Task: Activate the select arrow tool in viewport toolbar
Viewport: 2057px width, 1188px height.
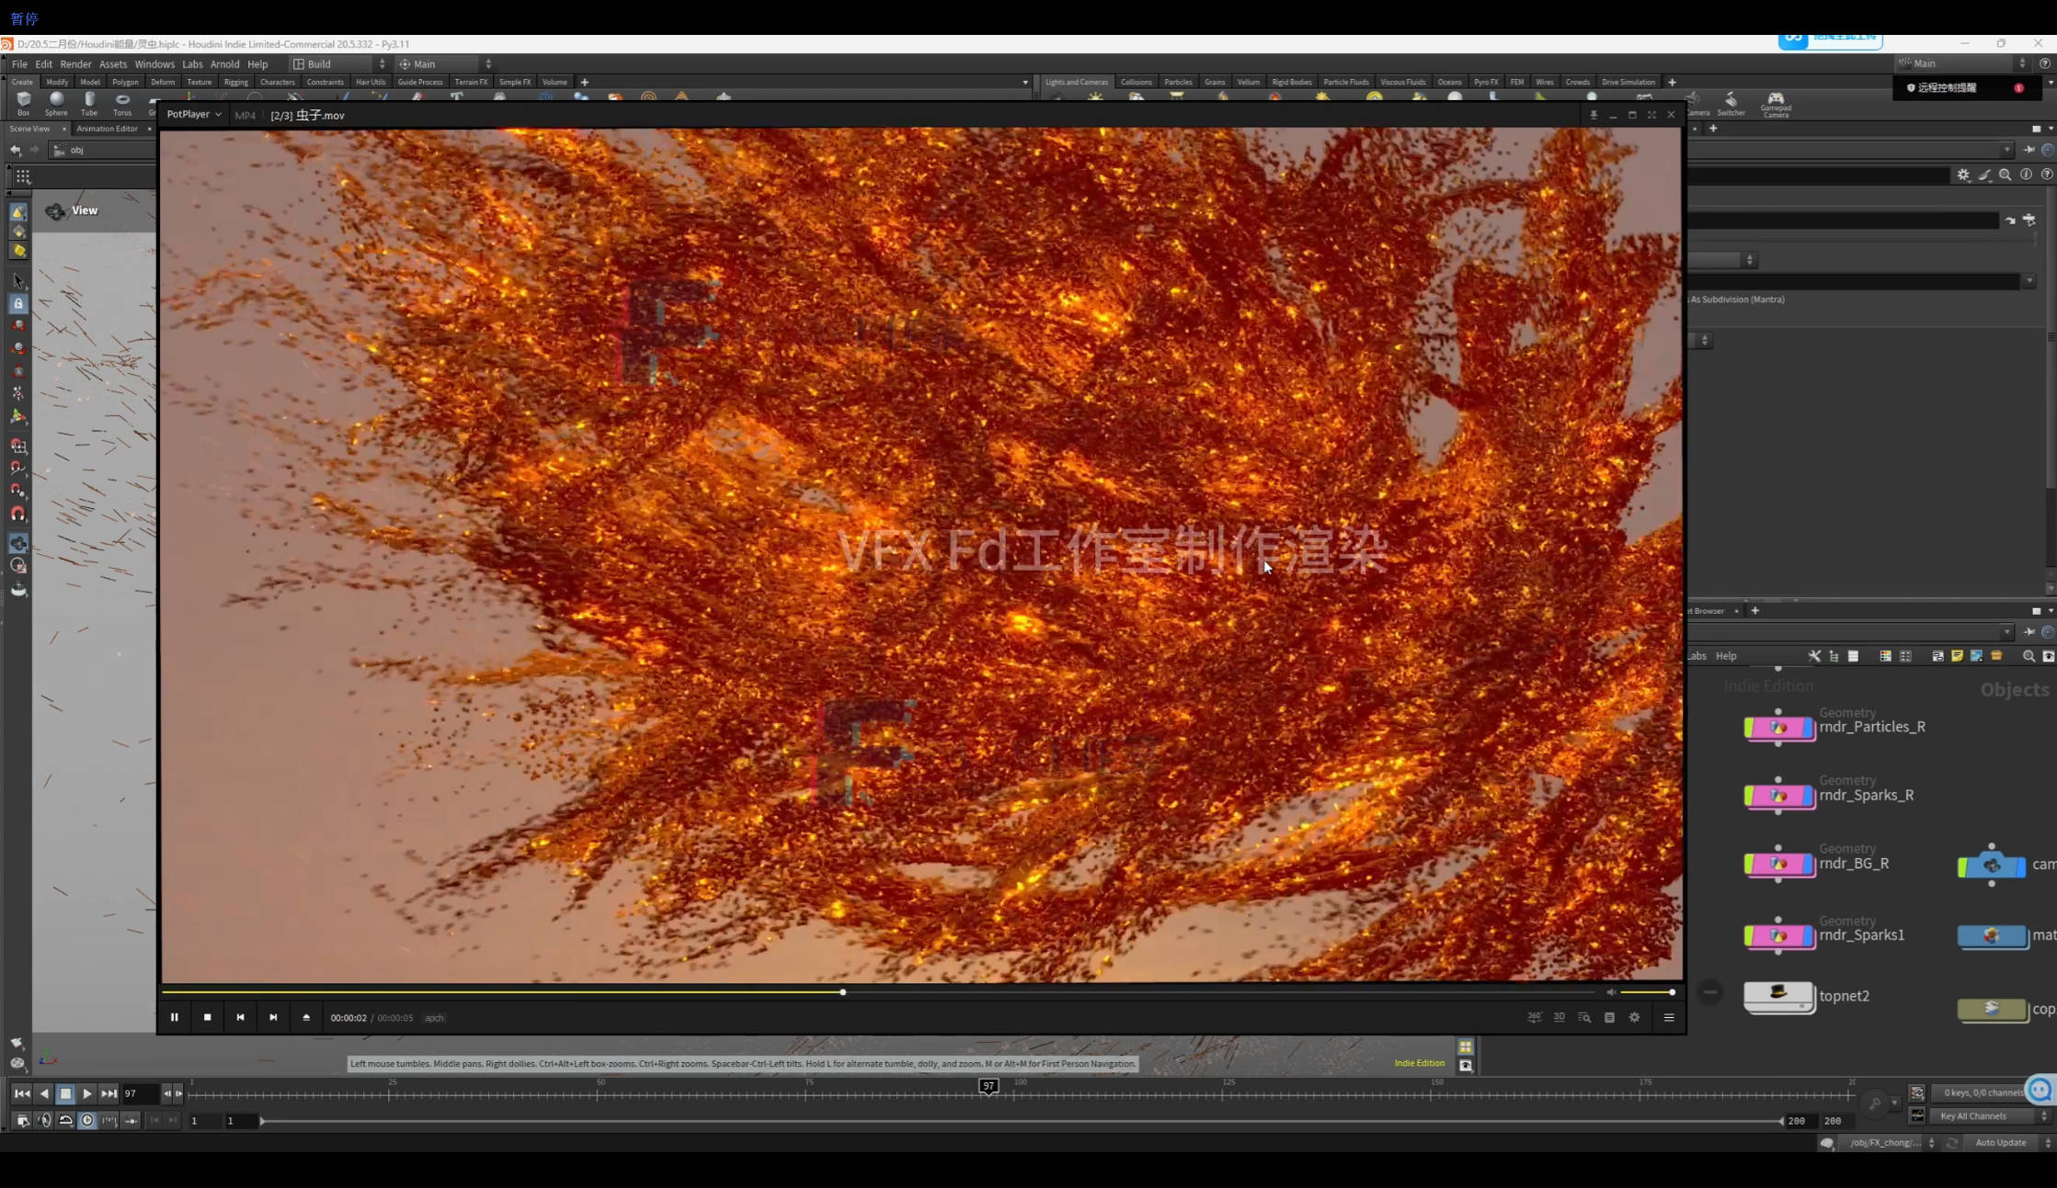Action: pos(17,281)
